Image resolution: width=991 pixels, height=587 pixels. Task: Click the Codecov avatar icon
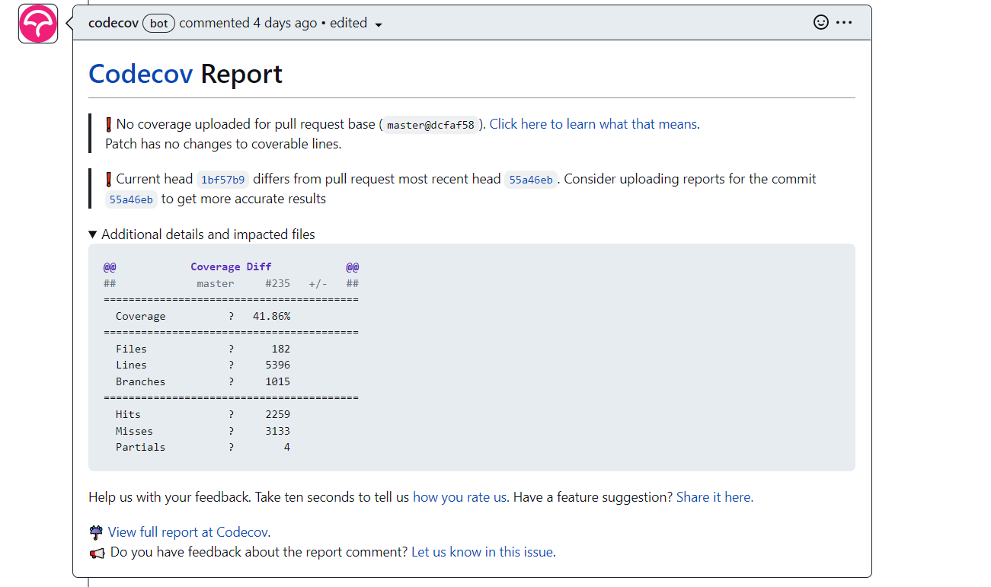pos(37,24)
